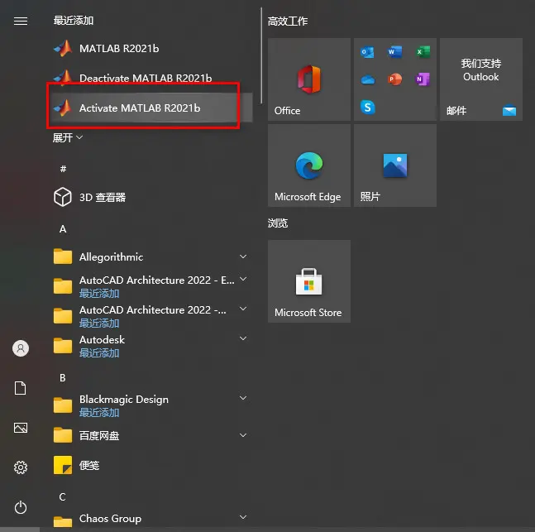Screen dimensions: 535x532
Task: Open 3D 查看器 app
Action: (x=152, y=197)
